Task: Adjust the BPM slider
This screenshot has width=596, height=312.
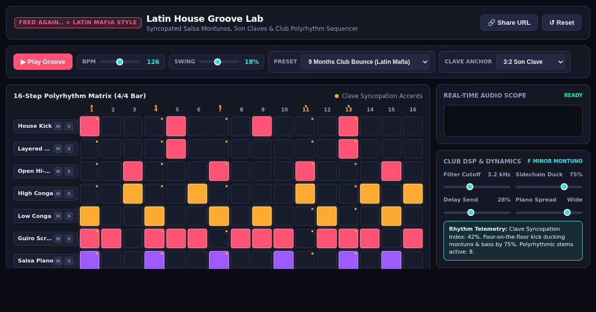Action: 120,62
